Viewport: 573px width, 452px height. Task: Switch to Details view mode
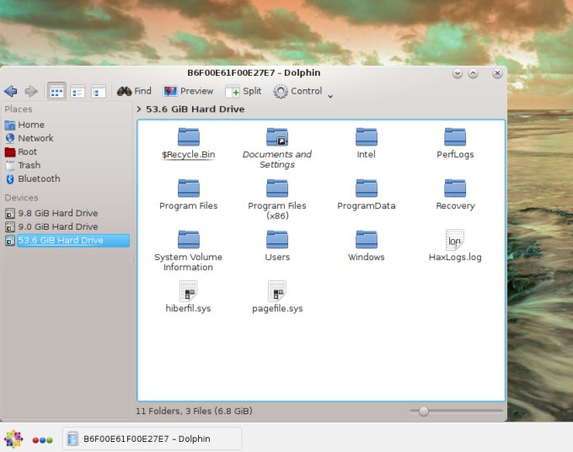[x=99, y=91]
